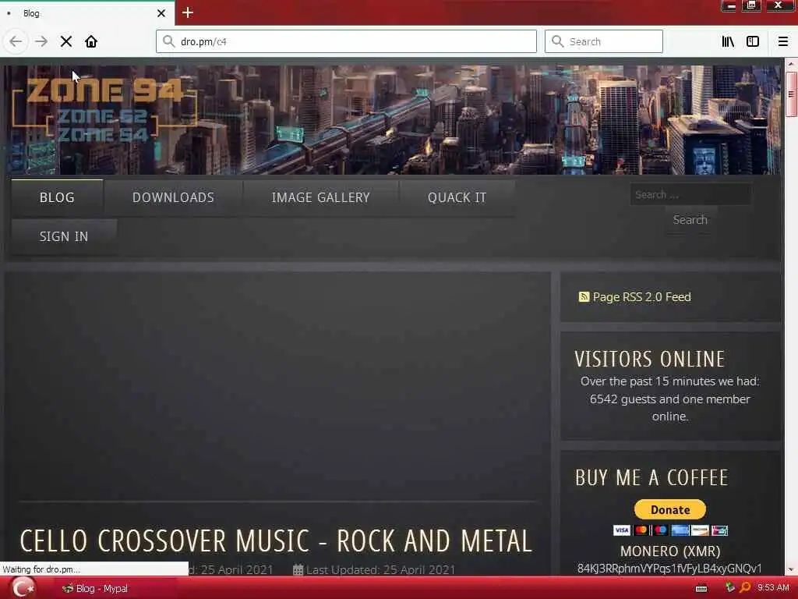The width and height of the screenshot is (798, 599).
Task: Click the scrollbar down arrow
Action: tap(791, 569)
